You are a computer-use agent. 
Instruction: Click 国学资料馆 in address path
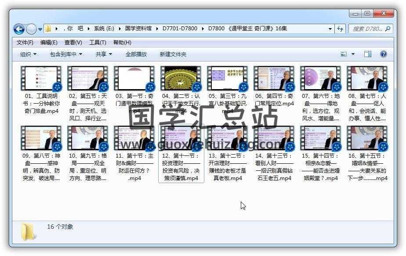(x=138, y=29)
